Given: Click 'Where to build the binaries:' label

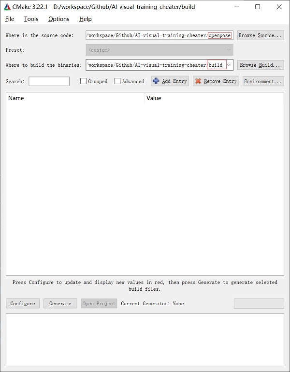Looking at the screenshot, I should pyautogui.click(x=43, y=65).
